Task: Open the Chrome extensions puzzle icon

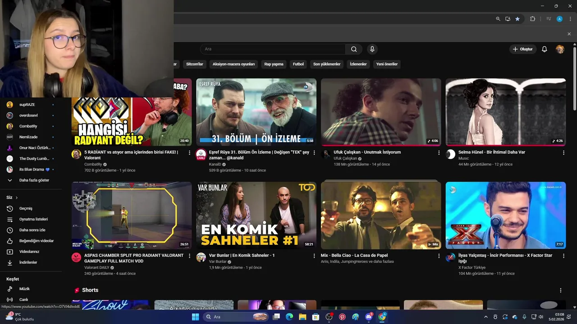Action: pos(532,19)
